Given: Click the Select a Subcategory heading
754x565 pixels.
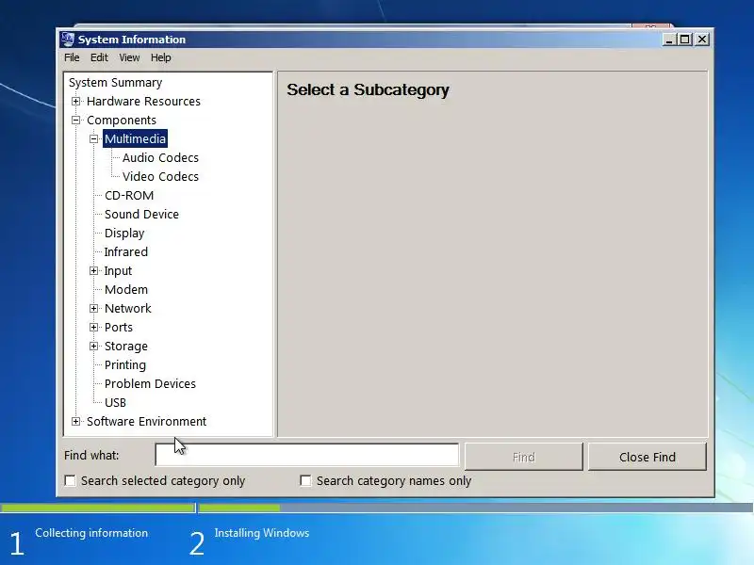Looking at the screenshot, I should pos(368,89).
